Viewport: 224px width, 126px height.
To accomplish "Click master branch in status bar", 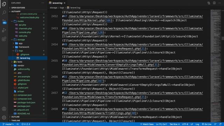I will [x=8, y=124].
